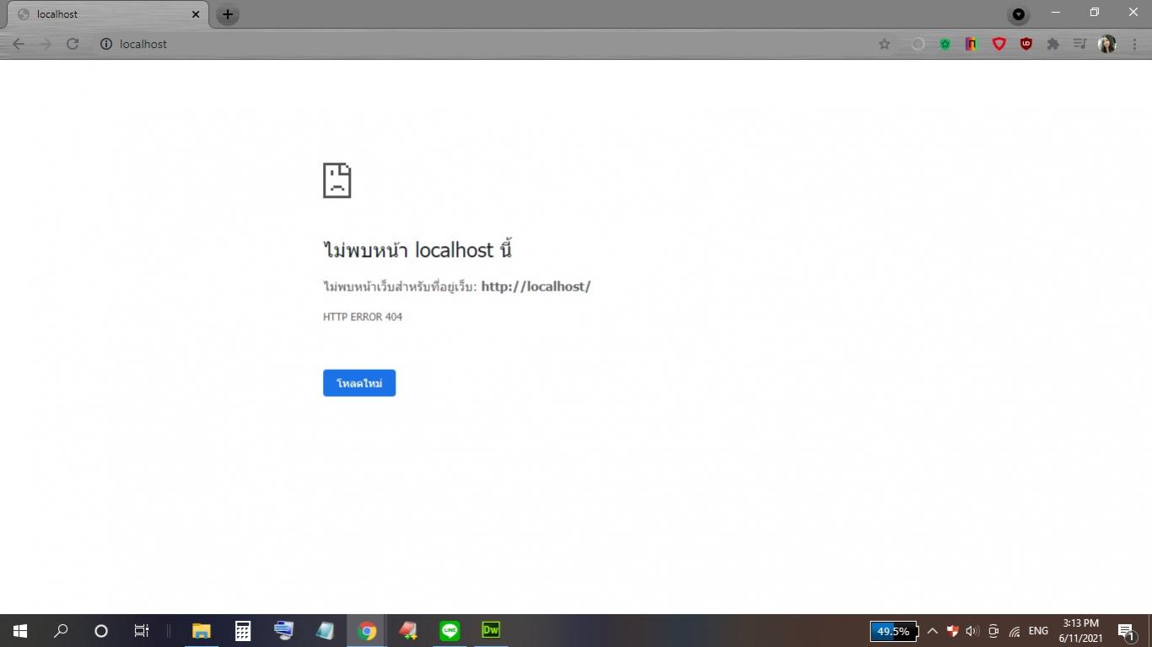
Task: Select the localhost browser tab
Action: (106, 14)
